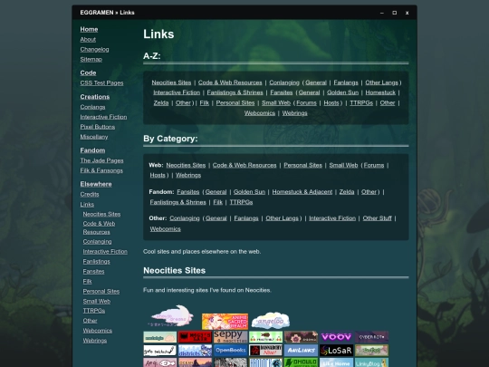The height and width of the screenshot is (367, 489).
Task: Visit the seppy neocities badge
Action: coord(231,337)
